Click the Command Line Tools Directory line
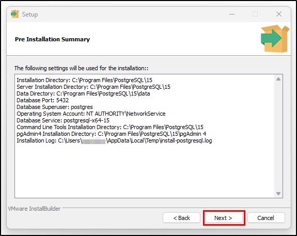 point(110,127)
